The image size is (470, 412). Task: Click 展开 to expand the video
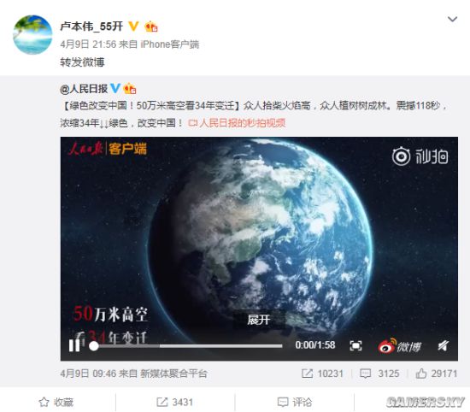pos(258,320)
